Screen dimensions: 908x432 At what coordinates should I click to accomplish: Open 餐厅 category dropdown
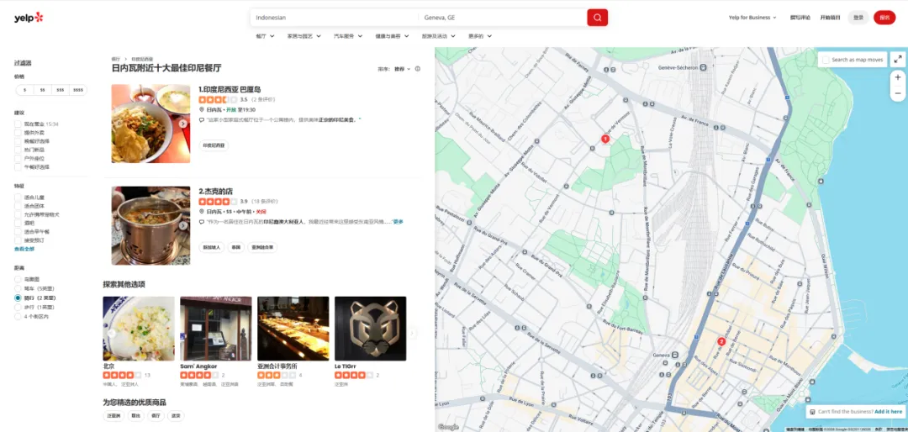click(x=265, y=36)
